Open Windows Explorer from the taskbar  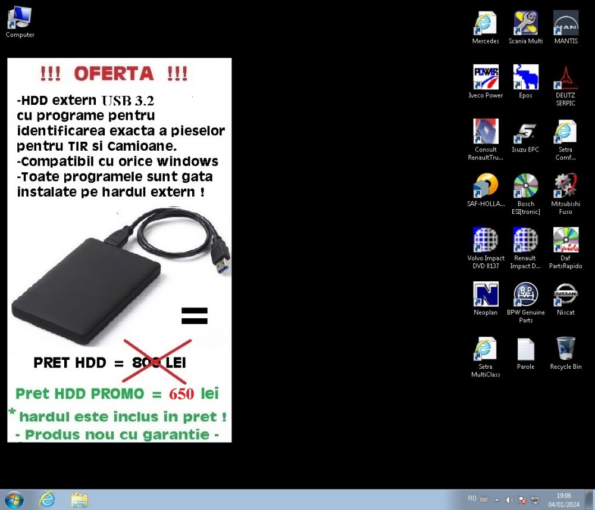pos(80,499)
